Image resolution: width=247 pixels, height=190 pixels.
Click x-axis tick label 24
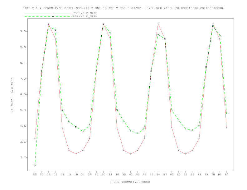90,174
